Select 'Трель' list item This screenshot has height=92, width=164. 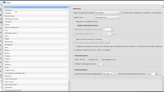tap(36, 62)
